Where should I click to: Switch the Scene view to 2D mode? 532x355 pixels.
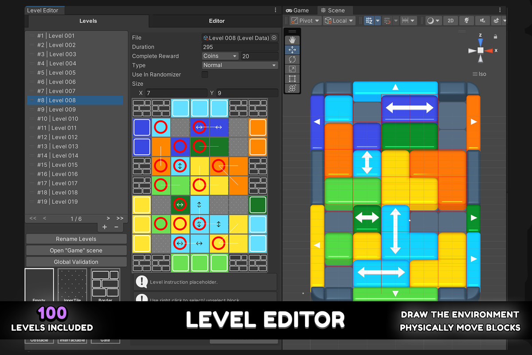(x=450, y=20)
